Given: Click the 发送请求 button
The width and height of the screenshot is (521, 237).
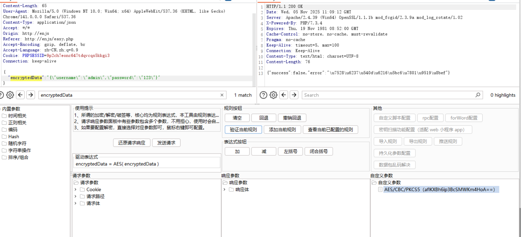Looking at the screenshot, I should pos(166,143).
